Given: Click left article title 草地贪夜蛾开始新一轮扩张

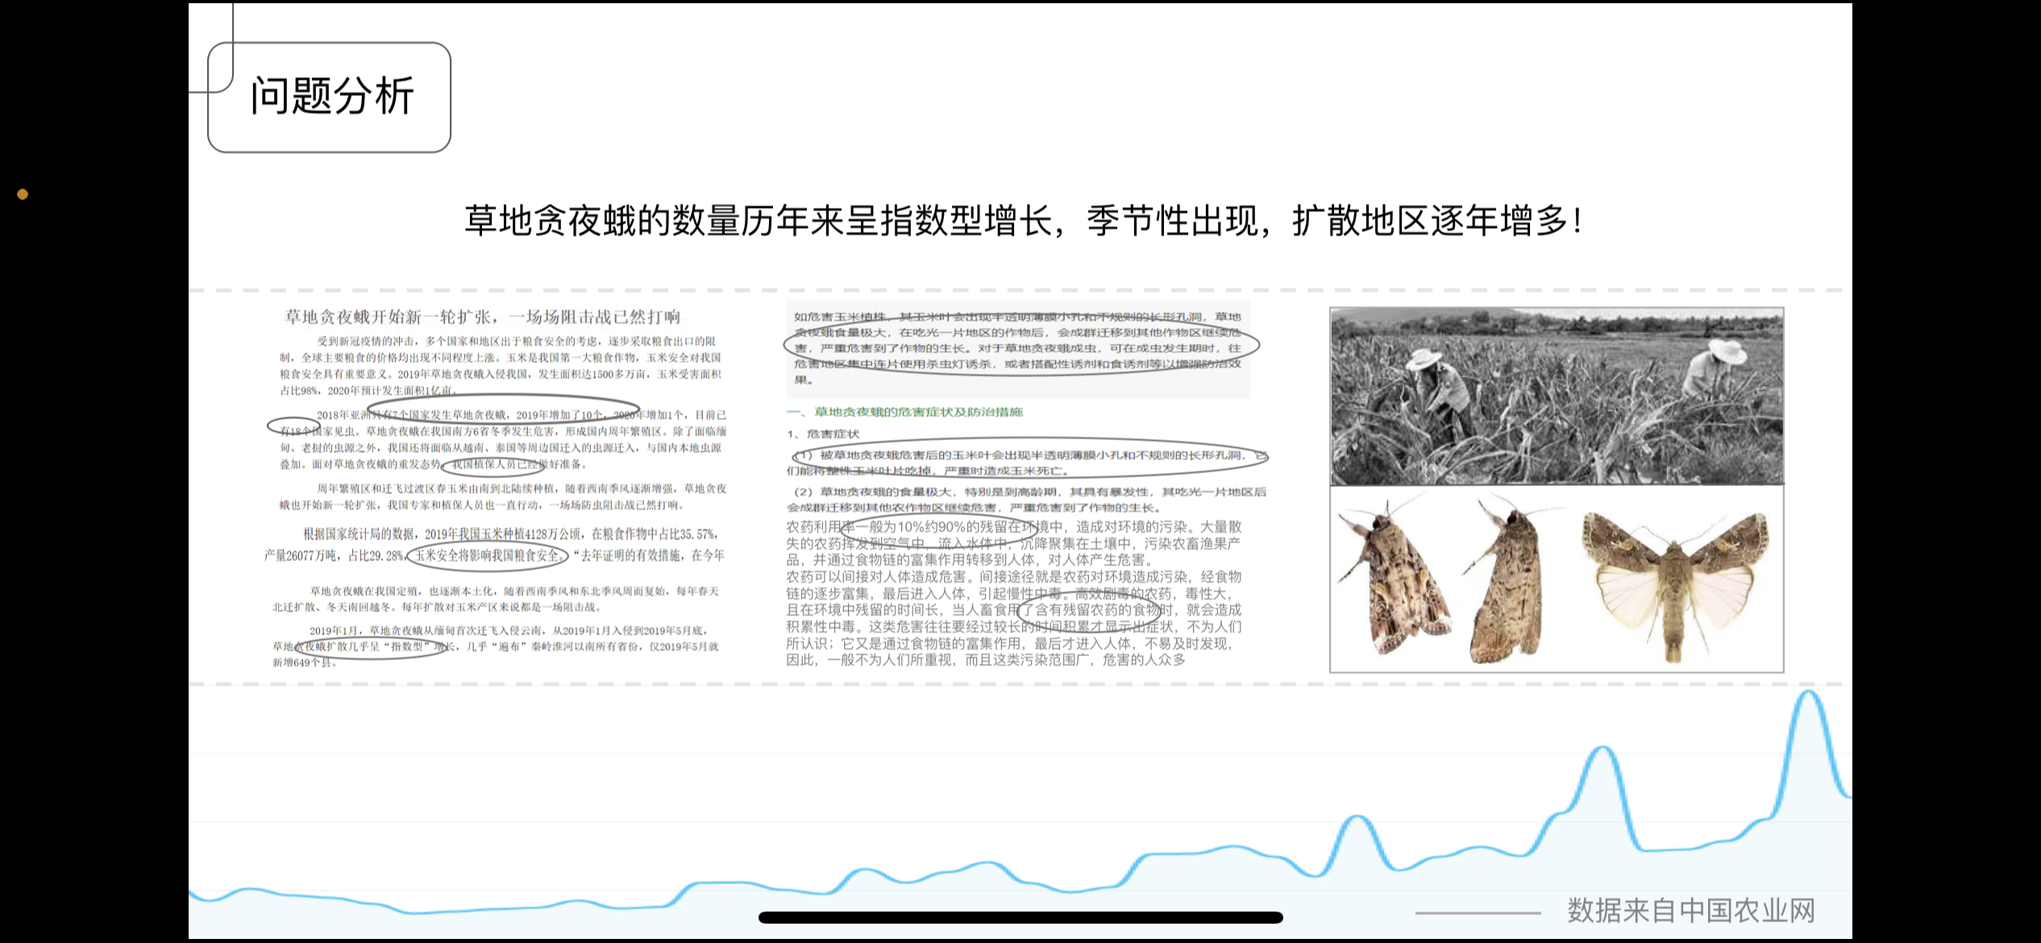Looking at the screenshot, I should pos(482,317).
